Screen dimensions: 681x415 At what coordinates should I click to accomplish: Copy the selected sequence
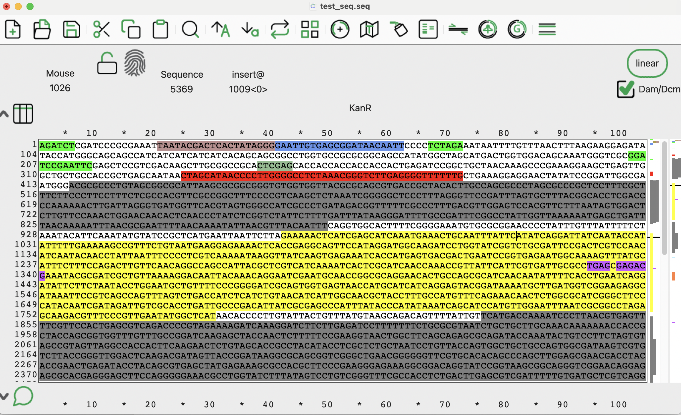131,29
